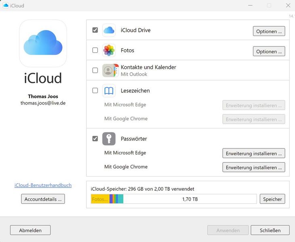Click the yellow Fotos storage segment

pos(100,199)
